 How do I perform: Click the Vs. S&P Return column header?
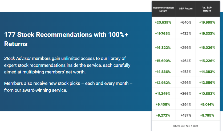pos(207,9)
